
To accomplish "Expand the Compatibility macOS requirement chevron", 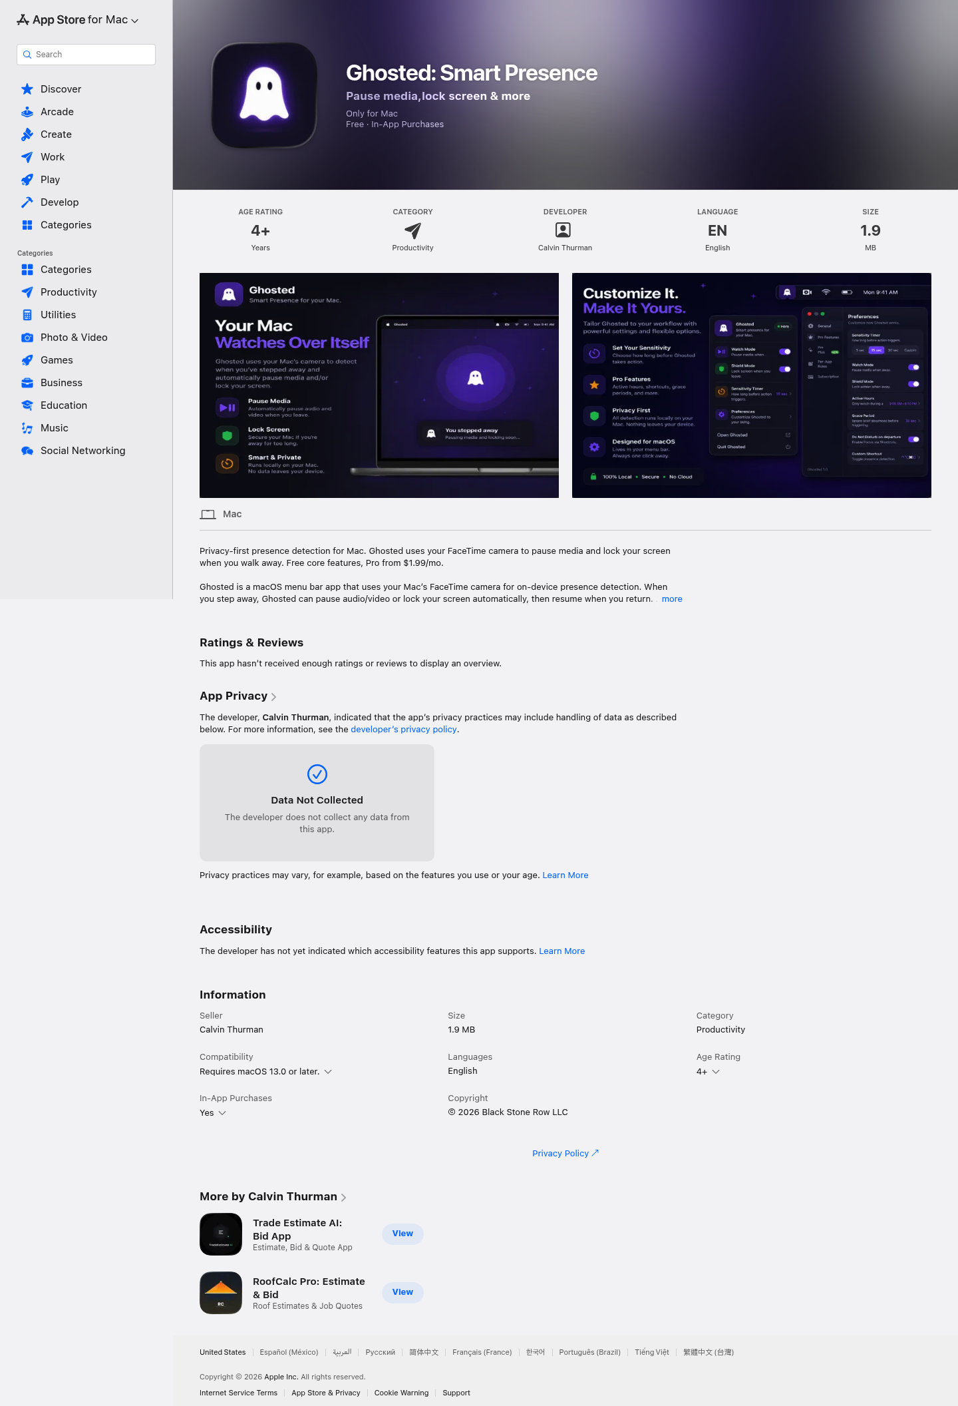I will click(x=328, y=1072).
